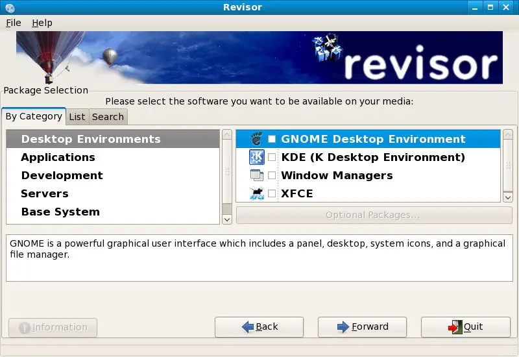
Task: Click the XFCE mouse icon
Action: coord(256,193)
